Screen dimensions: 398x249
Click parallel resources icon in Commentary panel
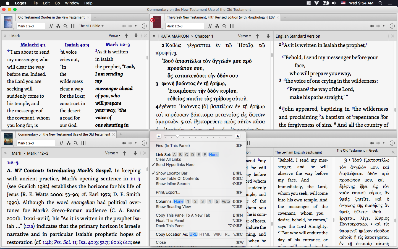(x=61, y=143)
